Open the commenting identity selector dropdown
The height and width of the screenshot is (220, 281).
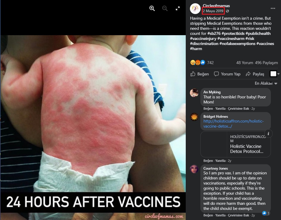[x=274, y=74]
